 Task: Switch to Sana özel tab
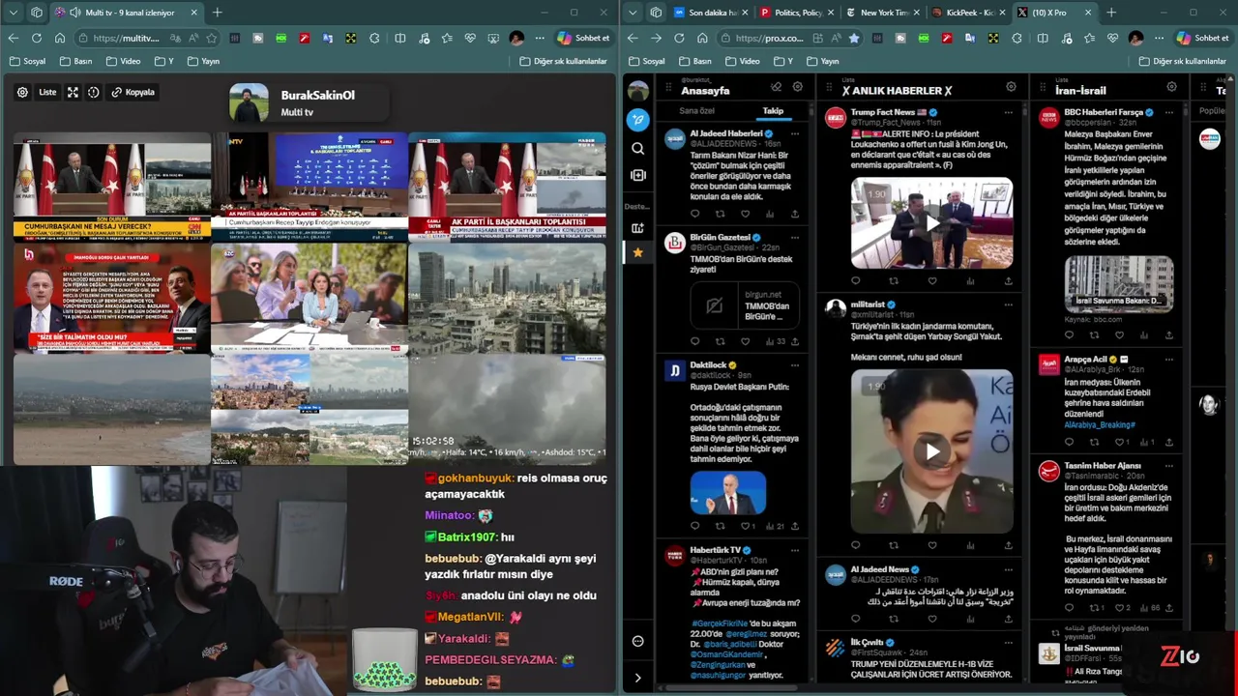[696, 110]
